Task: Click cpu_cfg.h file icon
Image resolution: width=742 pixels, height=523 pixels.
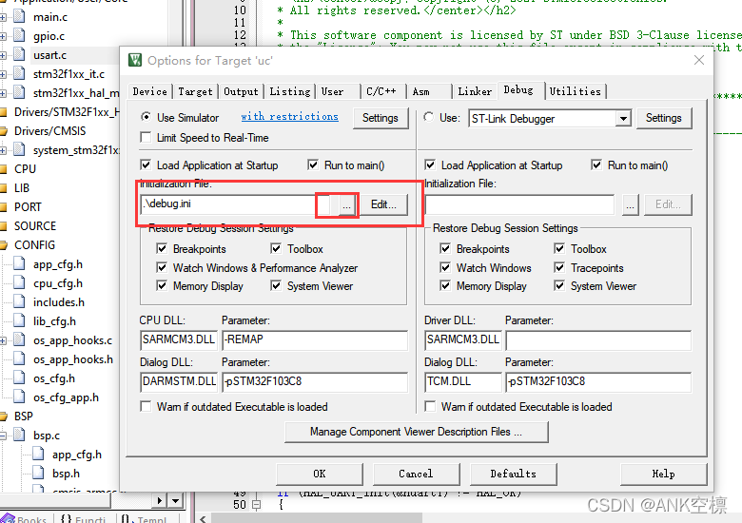Action: pyautogui.click(x=19, y=282)
